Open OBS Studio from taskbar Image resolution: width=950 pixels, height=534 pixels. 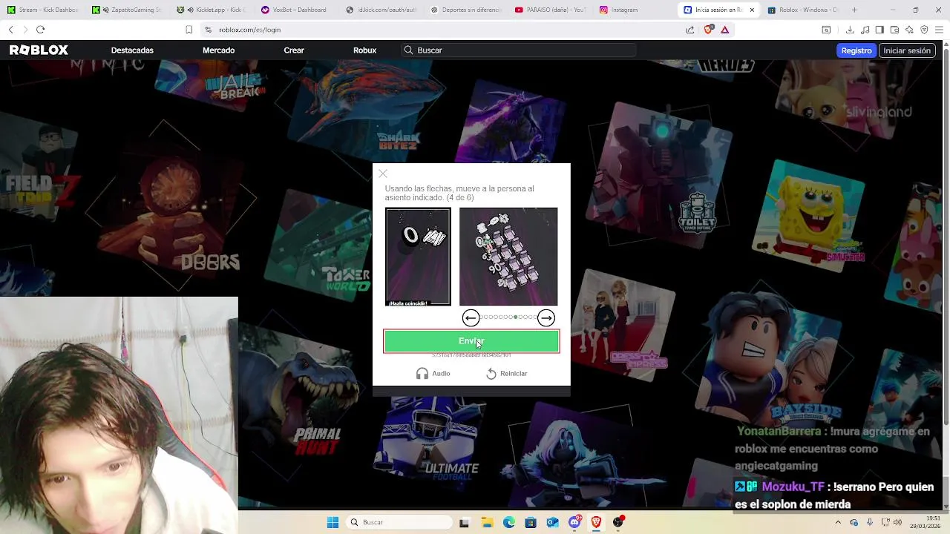tap(618, 522)
